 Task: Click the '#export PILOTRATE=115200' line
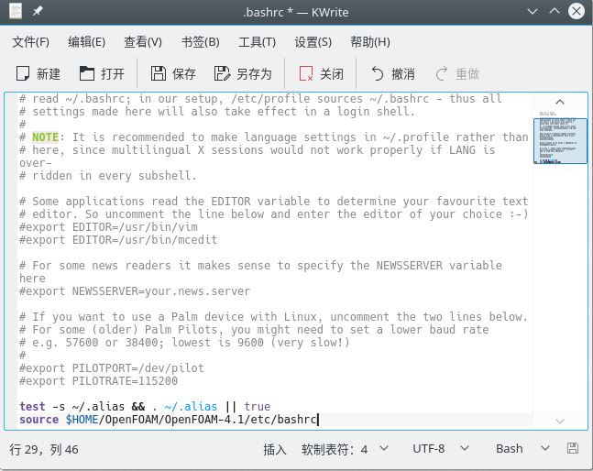tap(98, 380)
